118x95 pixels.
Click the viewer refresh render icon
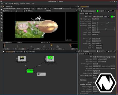[x=48, y=9]
